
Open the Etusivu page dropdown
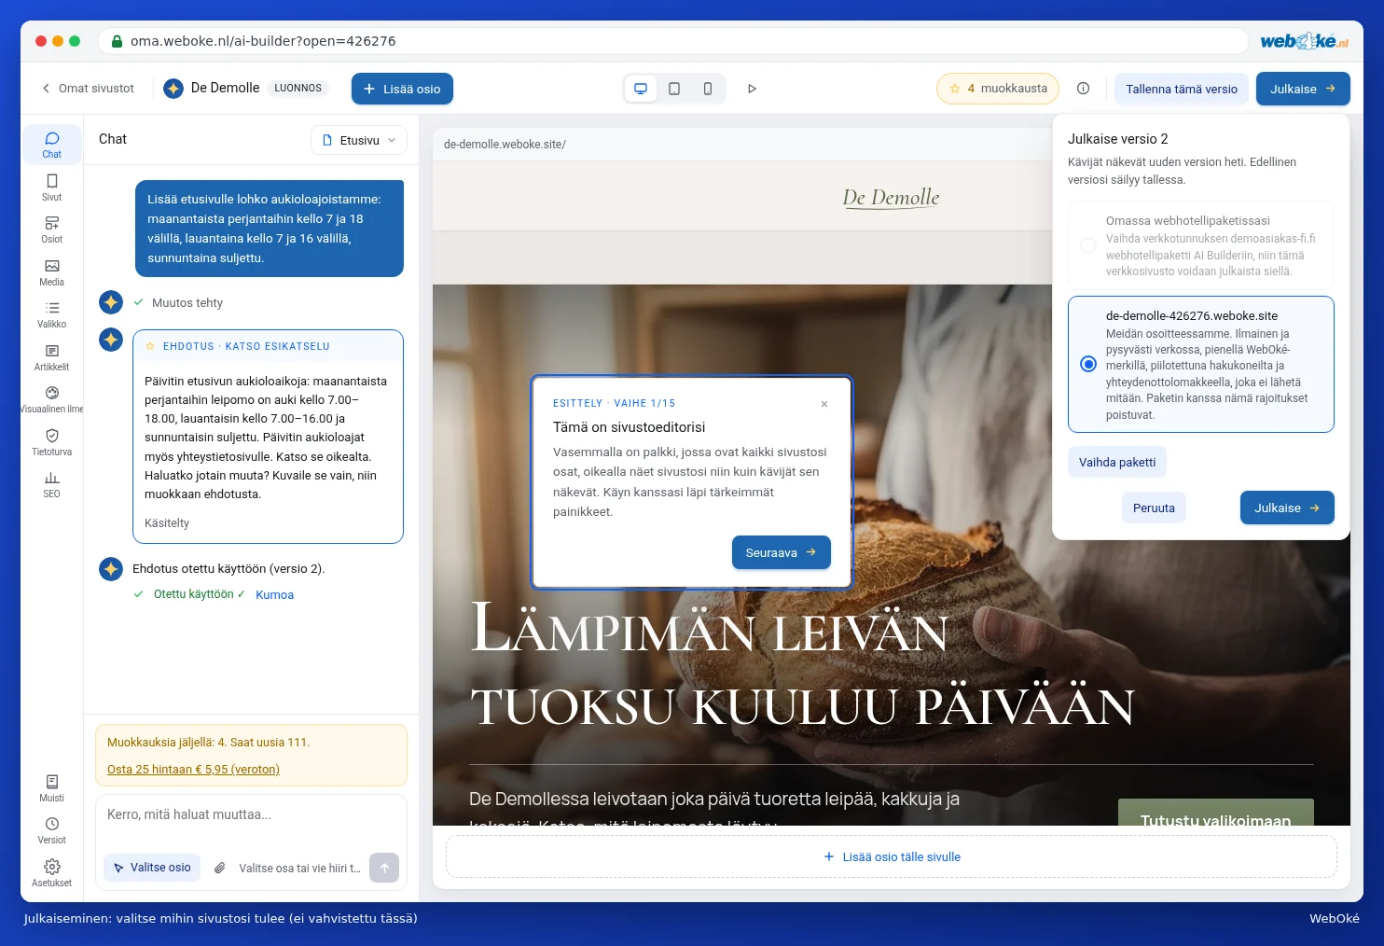359,140
